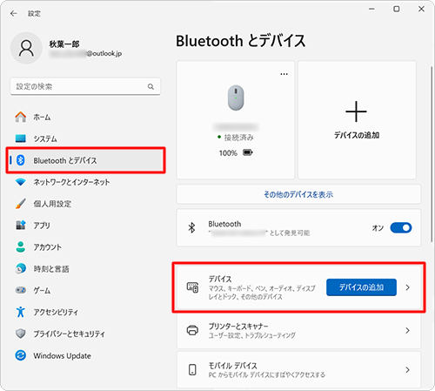435x391 pixels.
Task: Click the ホーム house icon
Action: tap(21, 117)
